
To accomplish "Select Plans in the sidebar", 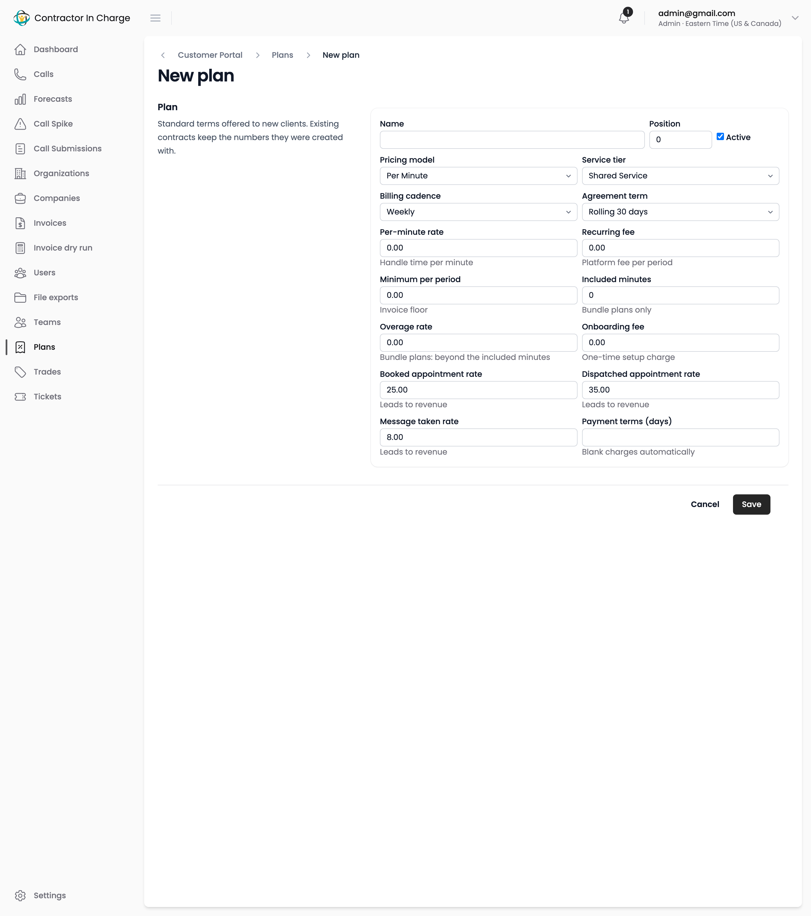I will (x=44, y=347).
